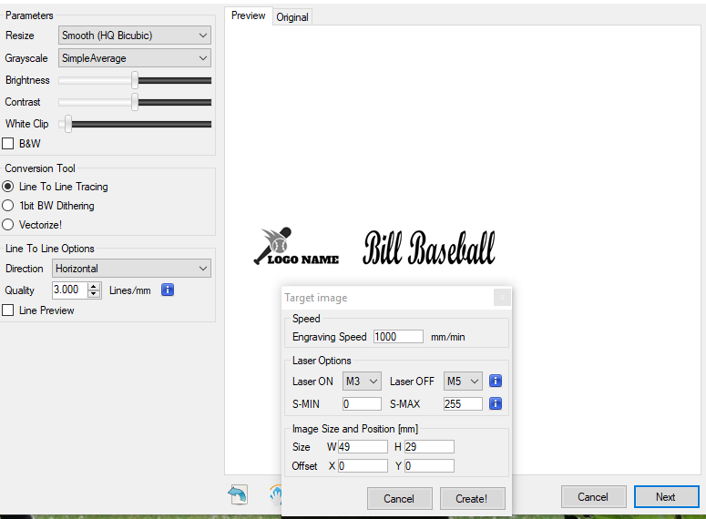
Task: Click Cancel in the main import window
Action: (593, 496)
